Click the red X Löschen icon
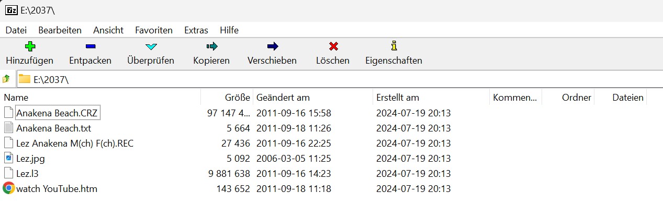663x216 pixels. tap(333, 46)
